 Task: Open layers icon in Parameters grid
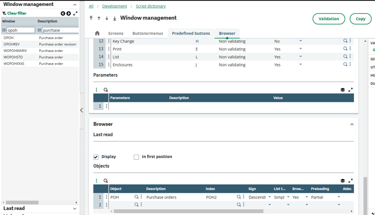343,90
